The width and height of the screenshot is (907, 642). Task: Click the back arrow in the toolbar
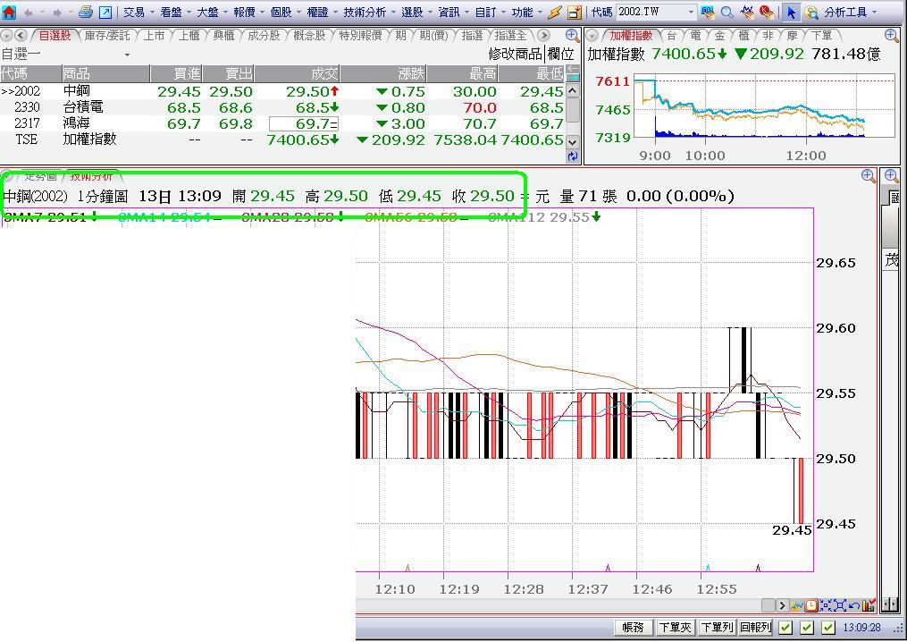coord(29,13)
